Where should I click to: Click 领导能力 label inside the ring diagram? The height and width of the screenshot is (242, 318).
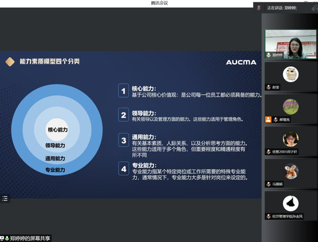pos(55,145)
